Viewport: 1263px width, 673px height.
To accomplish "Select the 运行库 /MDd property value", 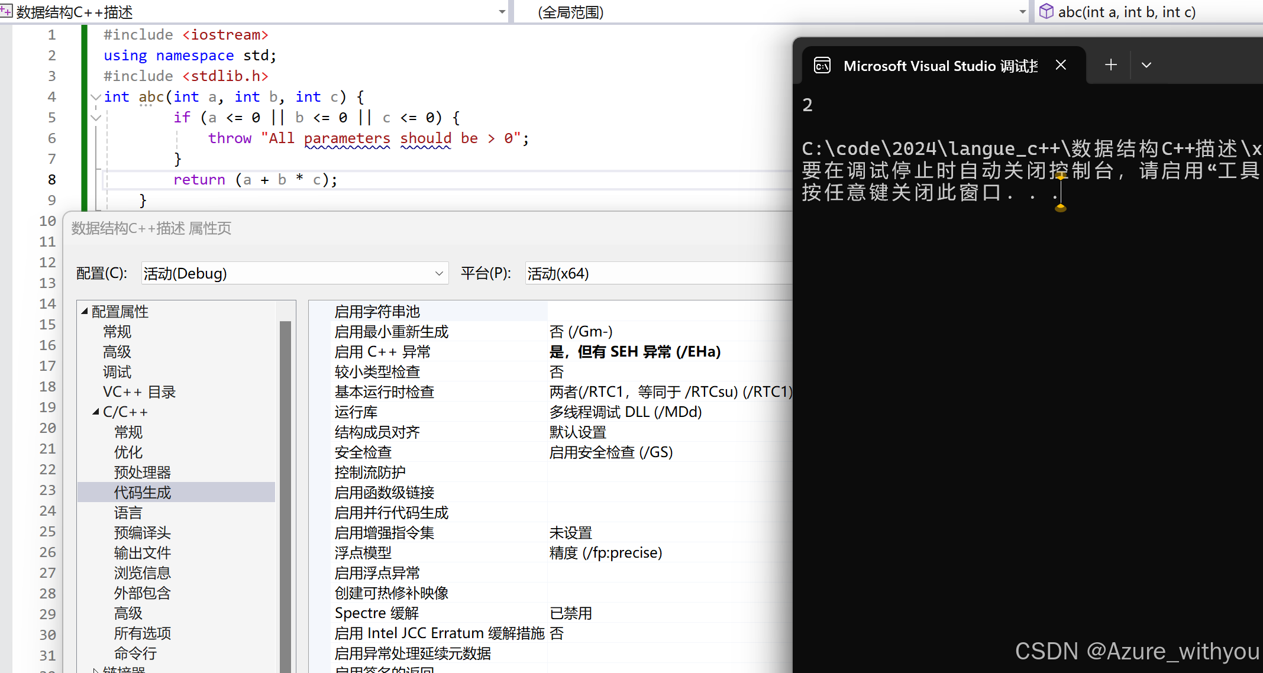I will point(625,412).
